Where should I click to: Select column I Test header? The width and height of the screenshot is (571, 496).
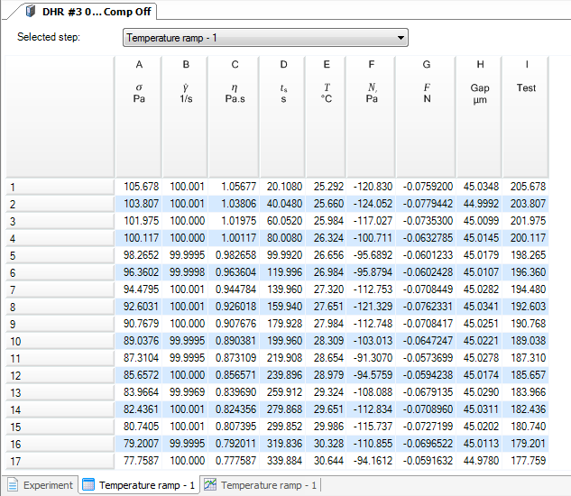(526, 116)
